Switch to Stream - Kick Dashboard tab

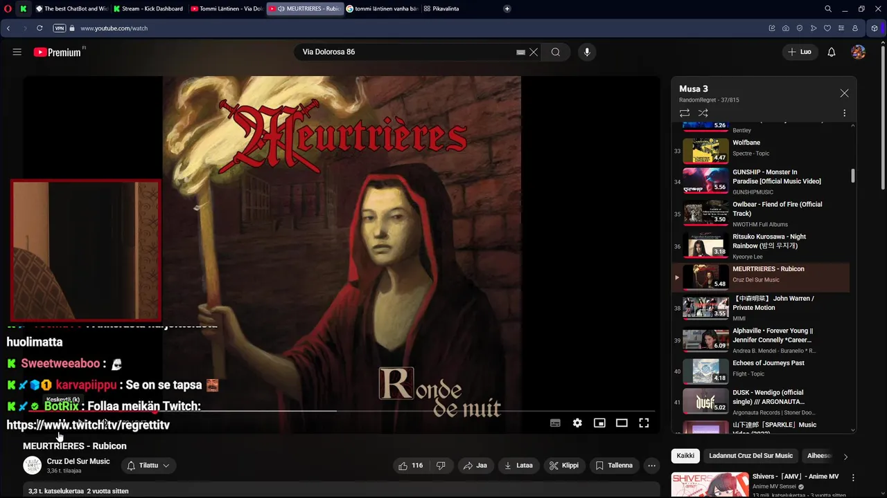click(148, 9)
